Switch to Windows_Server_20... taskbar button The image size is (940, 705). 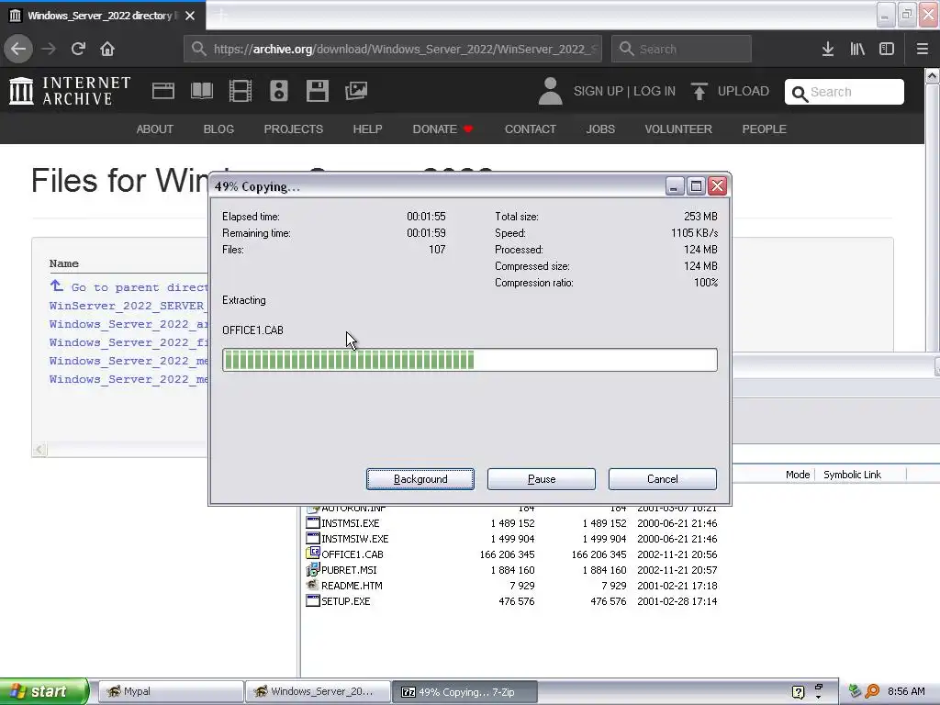coord(318,691)
